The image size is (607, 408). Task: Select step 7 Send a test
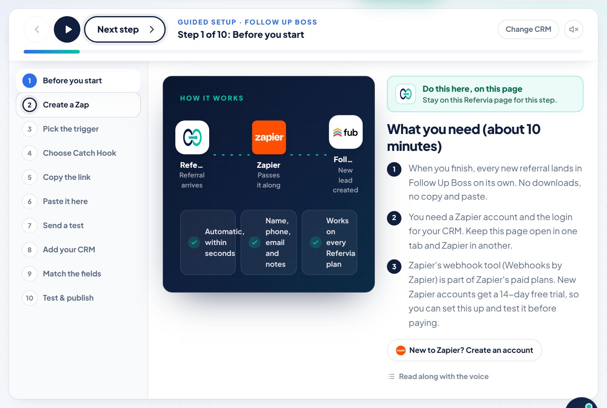coord(78,225)
